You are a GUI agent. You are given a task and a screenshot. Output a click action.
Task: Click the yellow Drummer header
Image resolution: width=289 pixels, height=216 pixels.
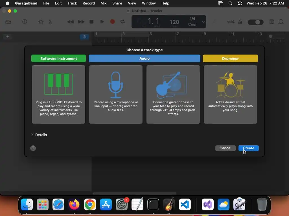pos(230,58)
